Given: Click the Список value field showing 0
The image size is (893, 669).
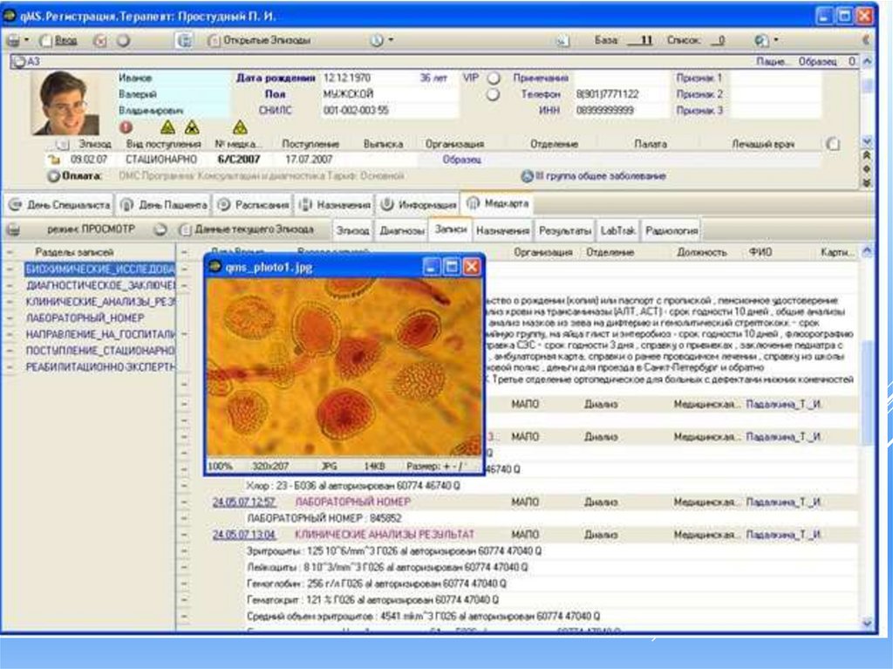Looking at the screenshot, I should [719, 40].
